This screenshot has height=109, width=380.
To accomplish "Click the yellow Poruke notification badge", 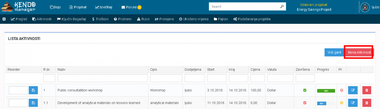I will pos(139,7).
